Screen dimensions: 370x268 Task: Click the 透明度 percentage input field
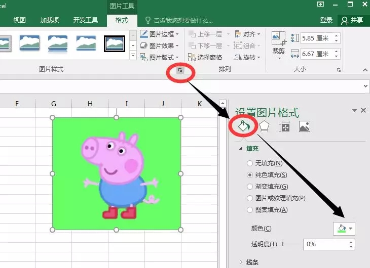324,244
